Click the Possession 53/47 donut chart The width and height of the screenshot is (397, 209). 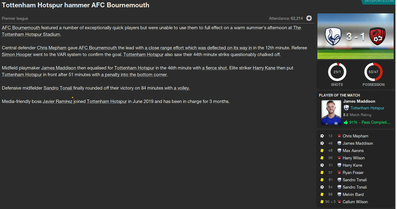tap(373, 72)
